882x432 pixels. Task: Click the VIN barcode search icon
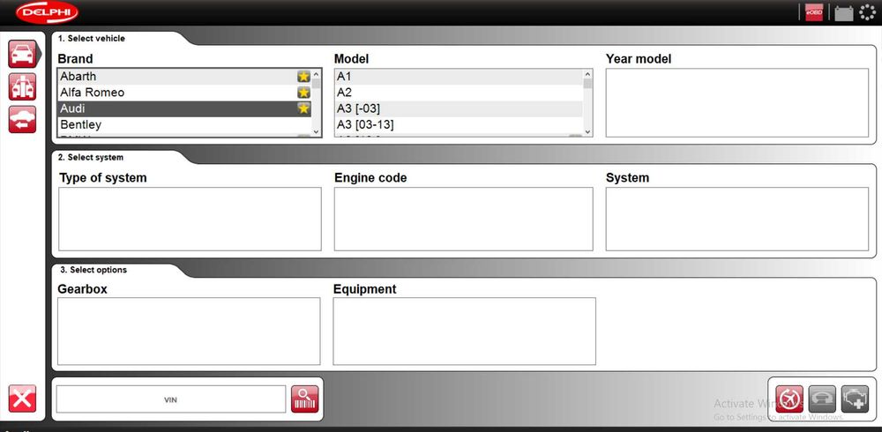(305, 399)
